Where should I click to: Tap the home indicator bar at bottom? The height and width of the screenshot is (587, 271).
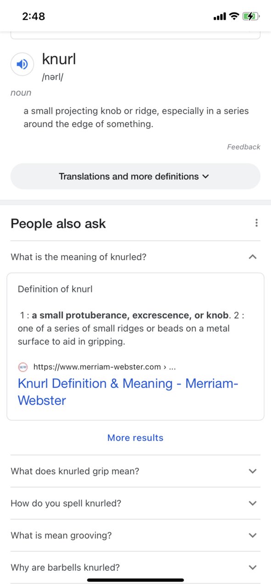[135, 580]
